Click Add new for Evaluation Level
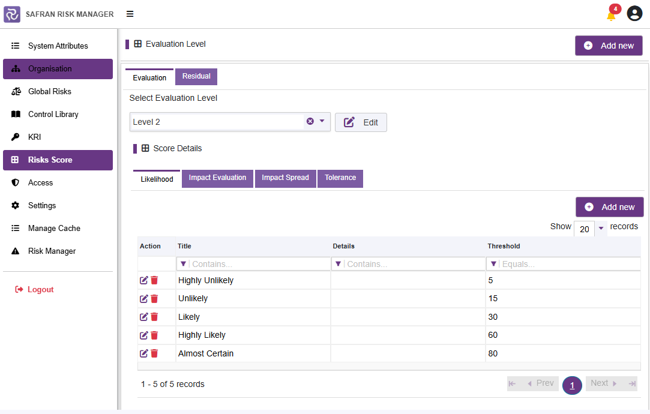This screenshot has height=414, width=650. [x=609, y=46]
